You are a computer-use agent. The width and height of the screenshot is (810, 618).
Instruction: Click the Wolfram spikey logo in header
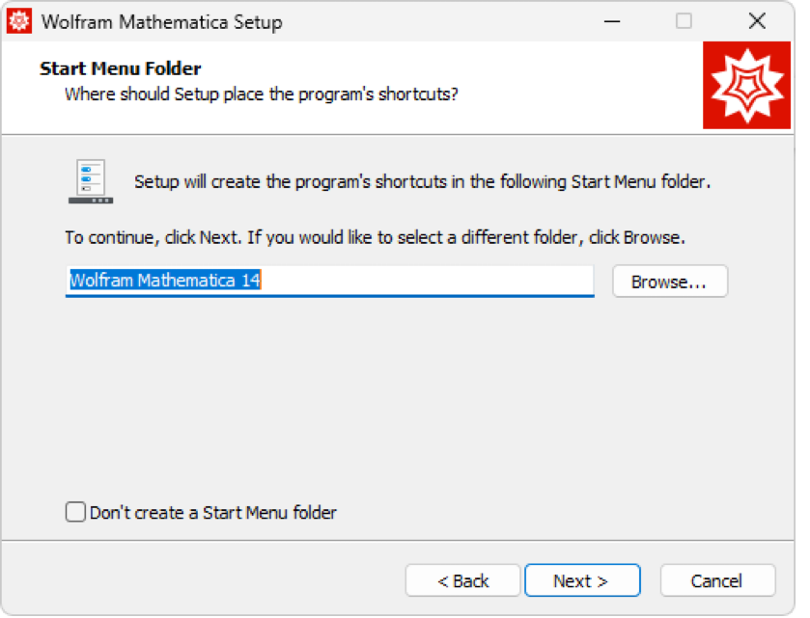coord(746,86)
